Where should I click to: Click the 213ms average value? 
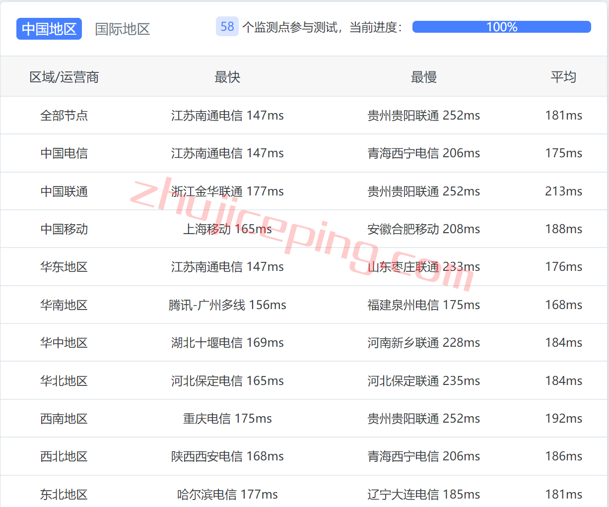click(563, 191)
